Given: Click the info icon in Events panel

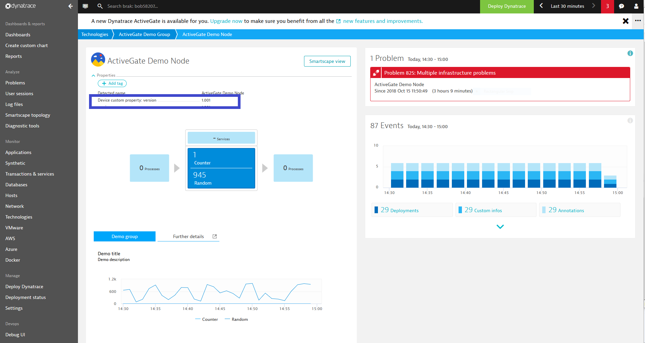Looking at the screenshot, I should tap(630, 120).
